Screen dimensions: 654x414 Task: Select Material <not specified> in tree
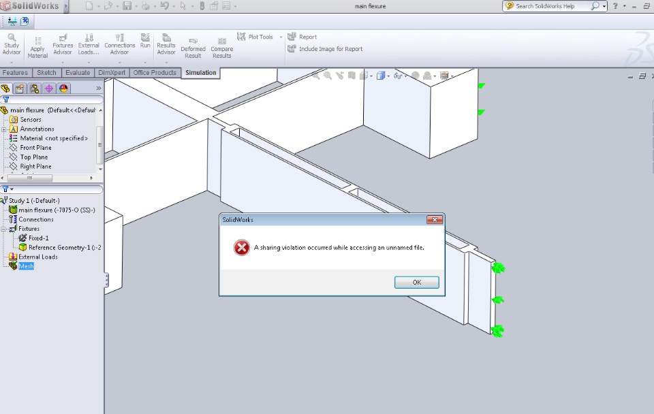[x=54, y=138]
